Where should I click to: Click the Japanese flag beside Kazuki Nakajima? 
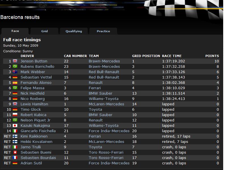tap(15, 125)
